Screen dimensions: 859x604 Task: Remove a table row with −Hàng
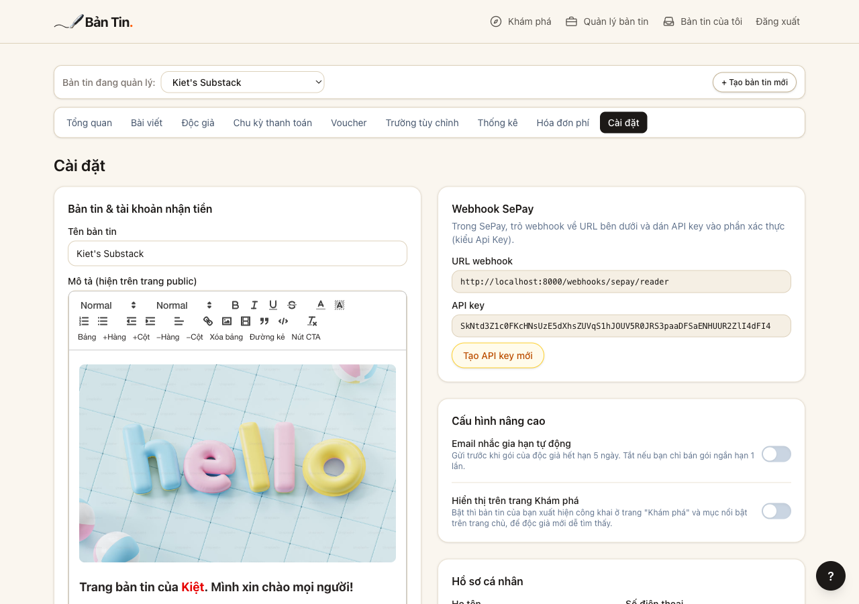pyautogui.click(x=168, y=337)
